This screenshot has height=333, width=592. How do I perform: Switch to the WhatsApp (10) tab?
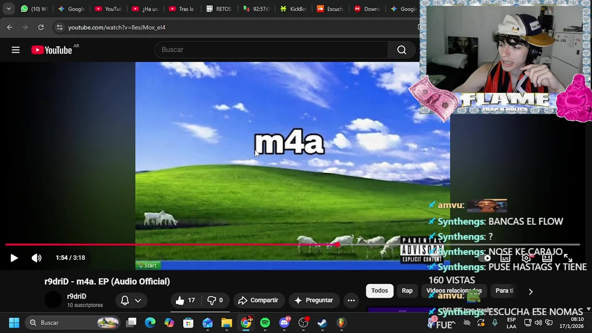[34, 9]
